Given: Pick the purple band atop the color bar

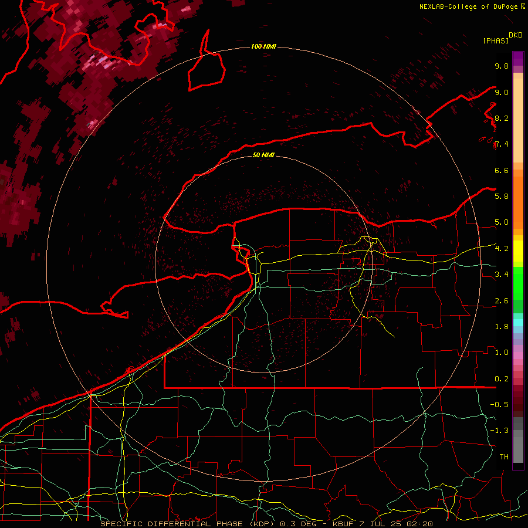Looking at the screenshot, I should coord(518,59).
